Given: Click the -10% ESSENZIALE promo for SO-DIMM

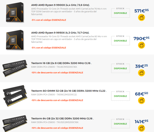Looking at the screenshot, I should tap(57, 100).
